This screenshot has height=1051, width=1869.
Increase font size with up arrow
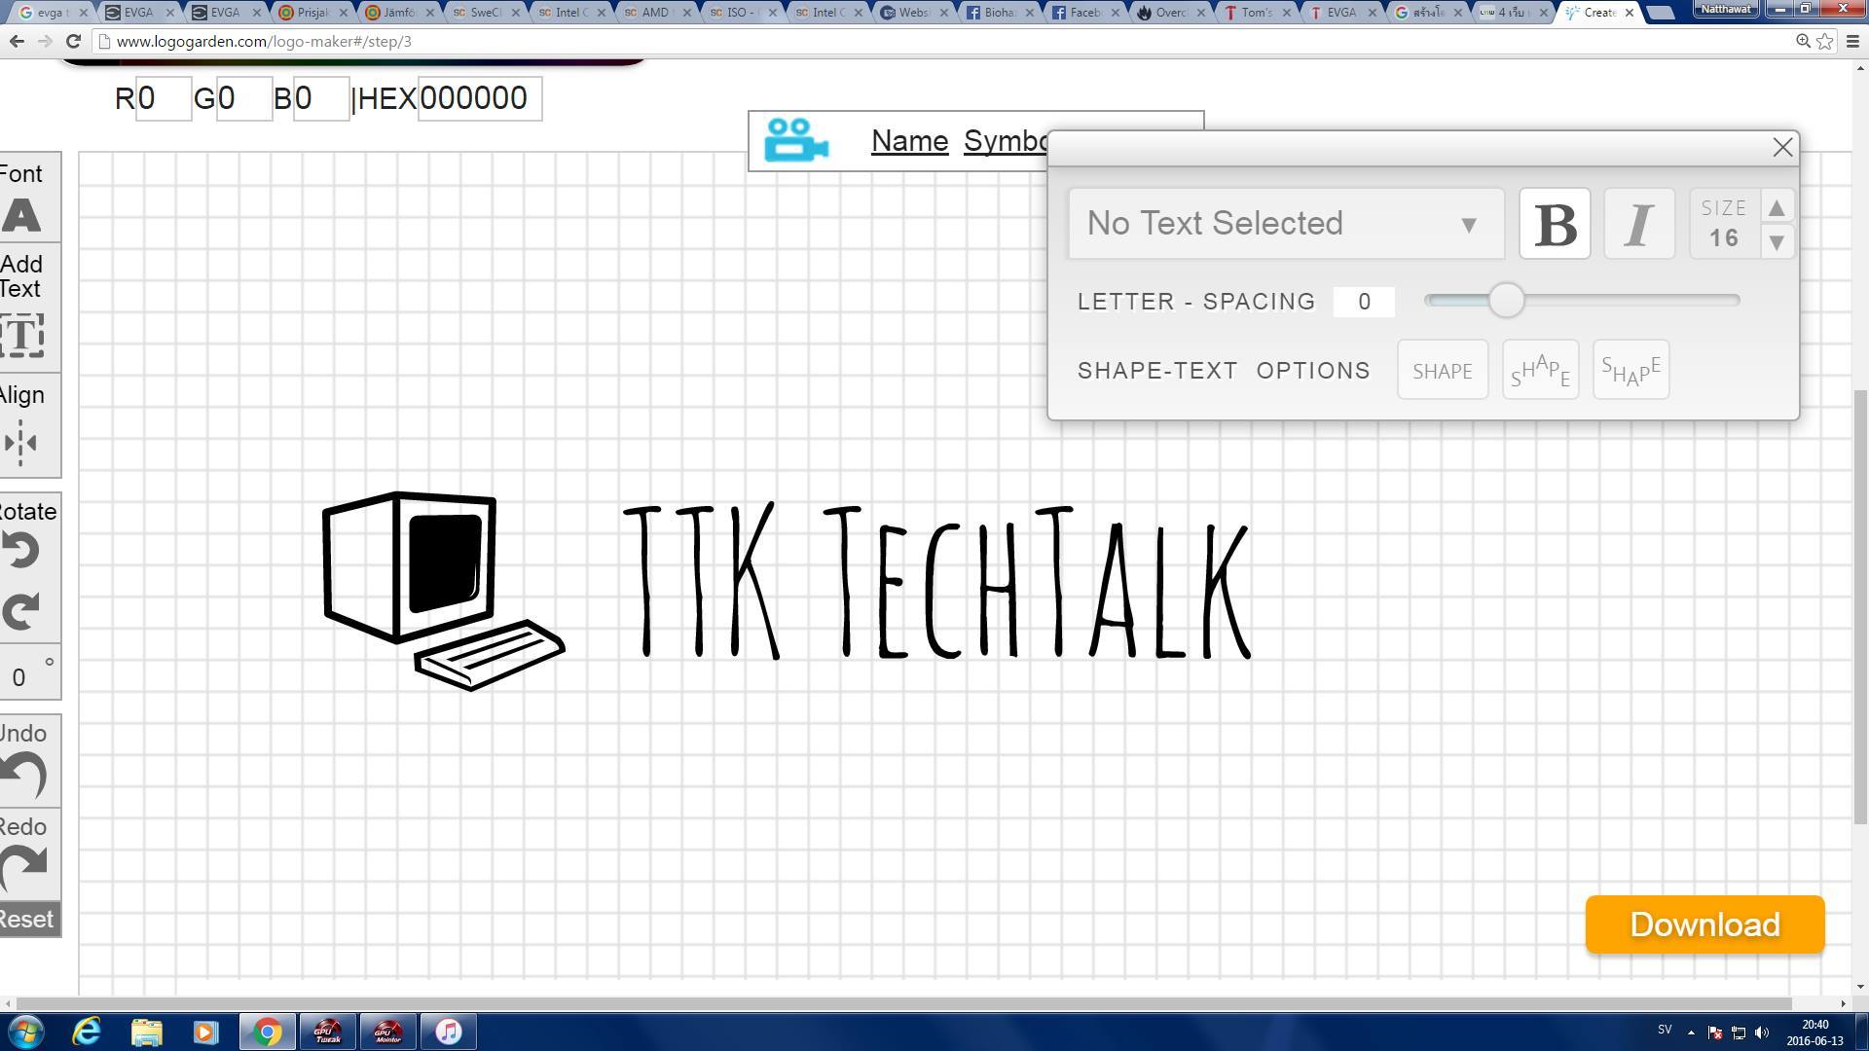(x=1777, y=207)
